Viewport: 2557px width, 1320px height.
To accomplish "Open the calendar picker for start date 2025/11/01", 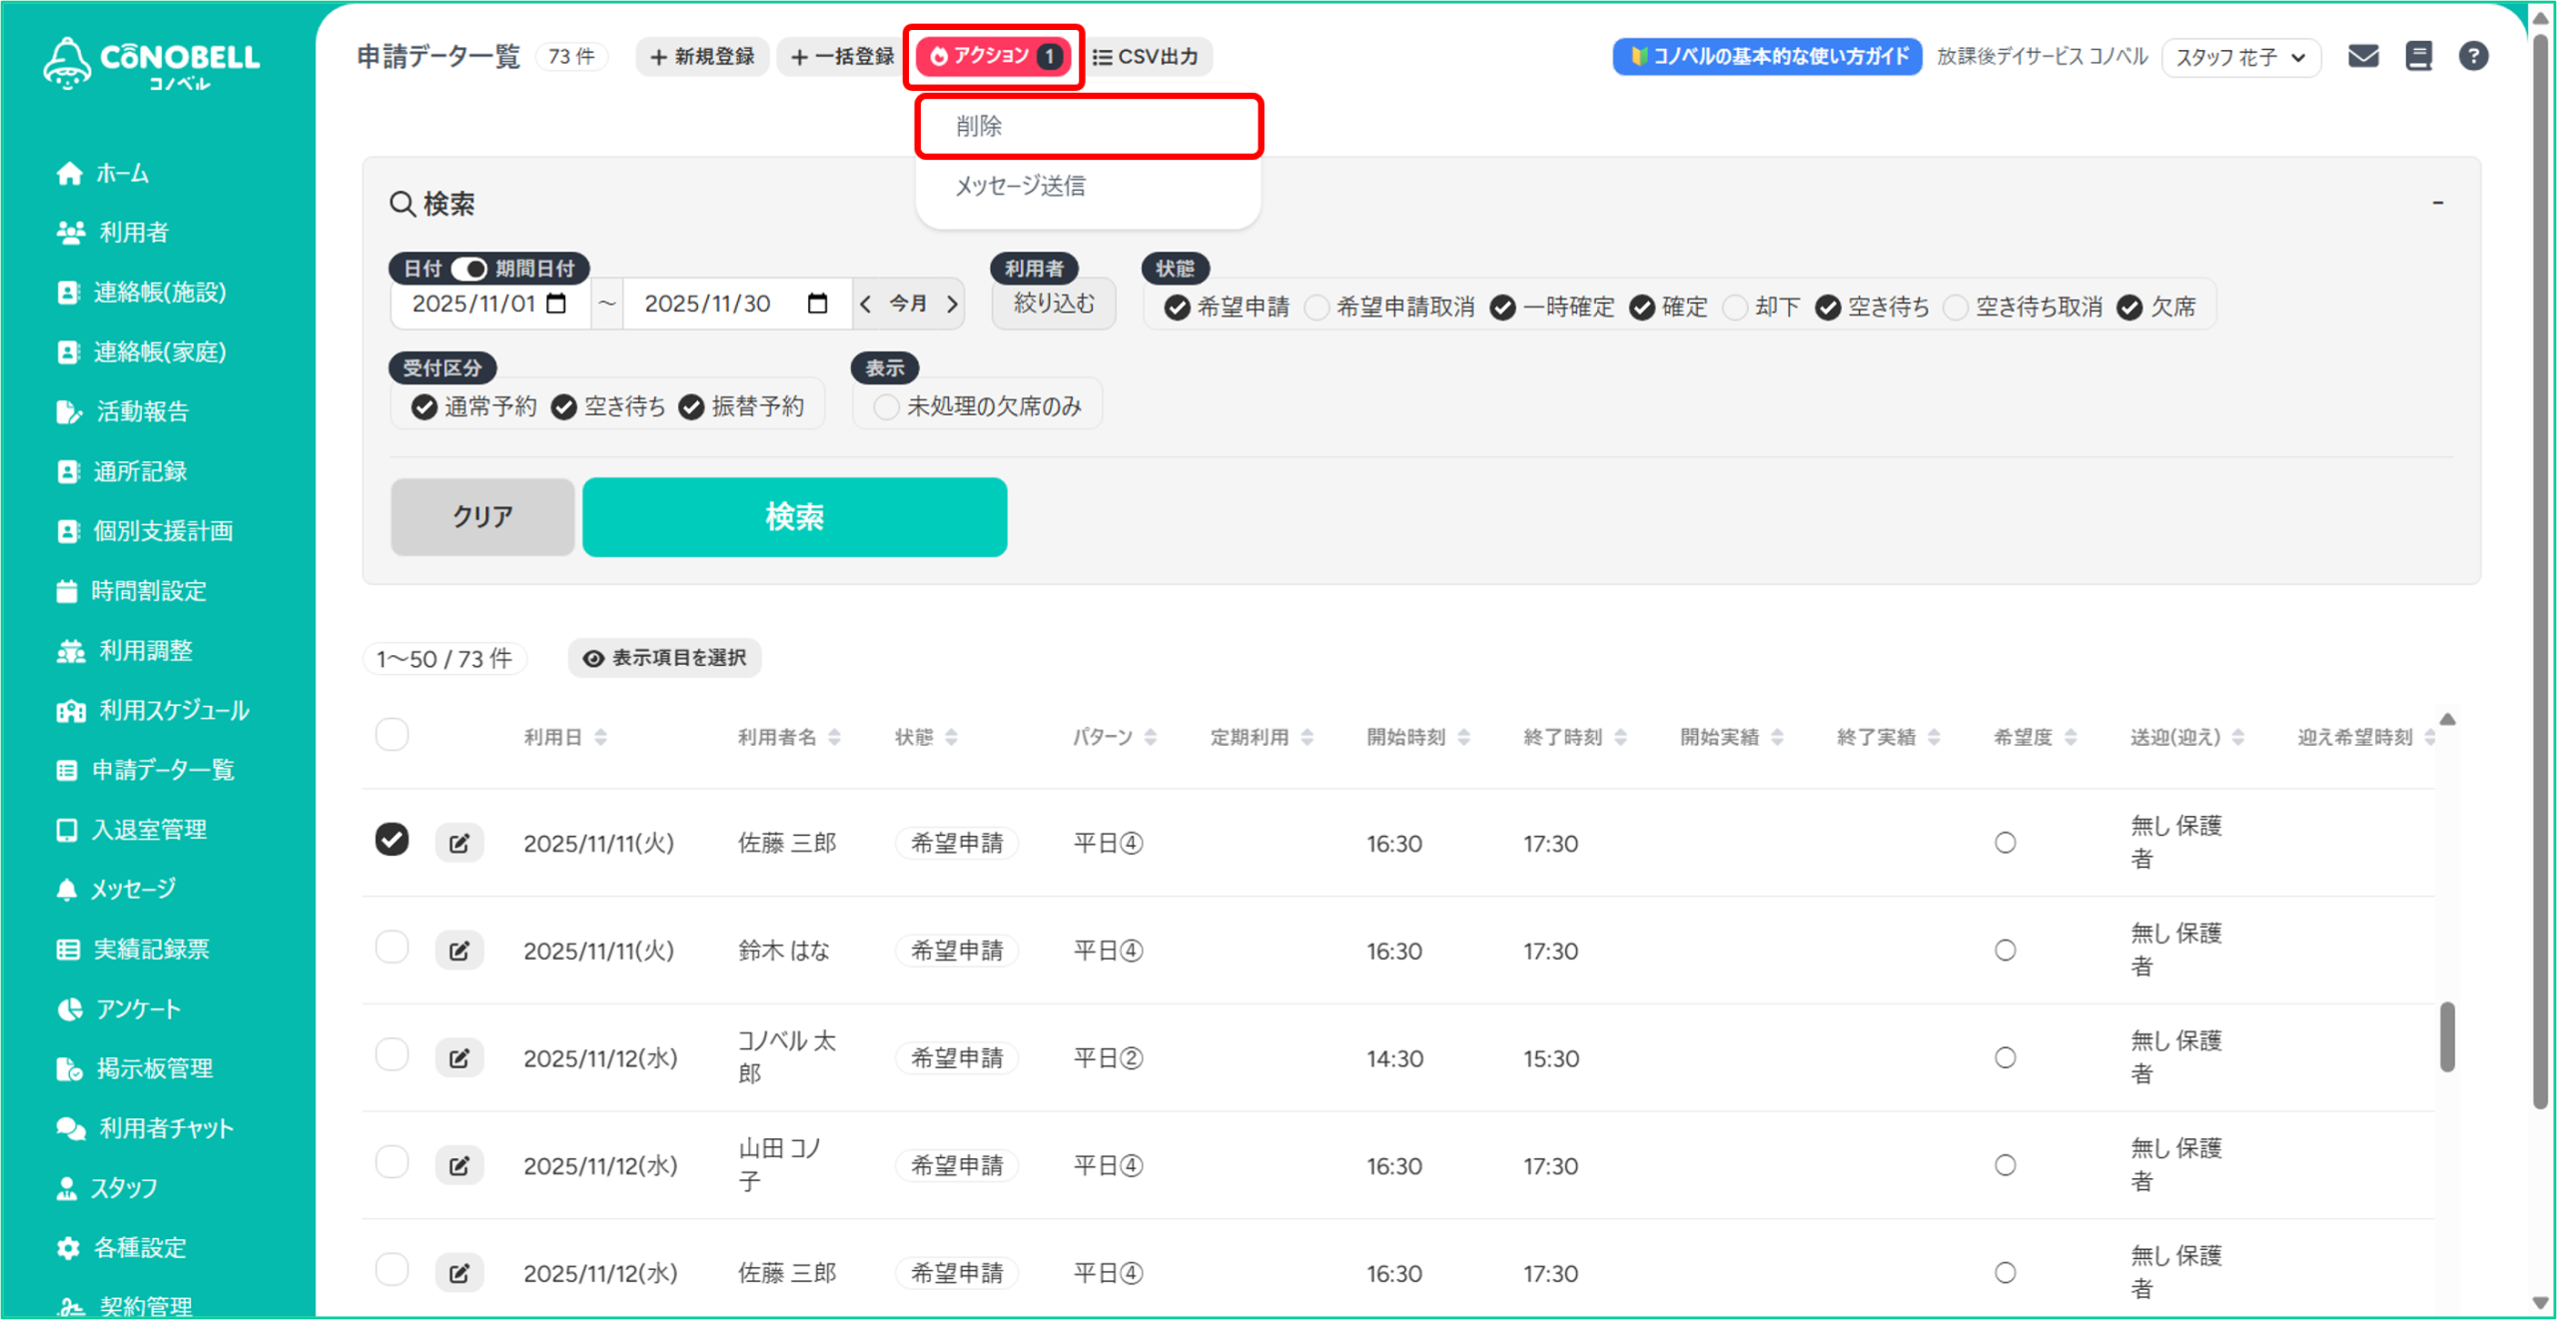I will 557,304.
